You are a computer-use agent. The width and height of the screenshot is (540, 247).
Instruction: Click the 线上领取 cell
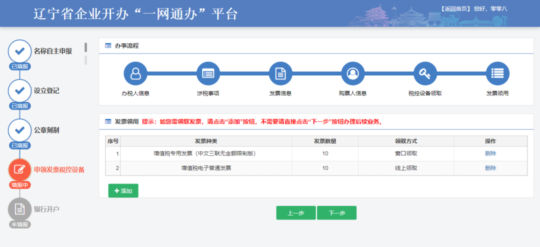(406, 168)
